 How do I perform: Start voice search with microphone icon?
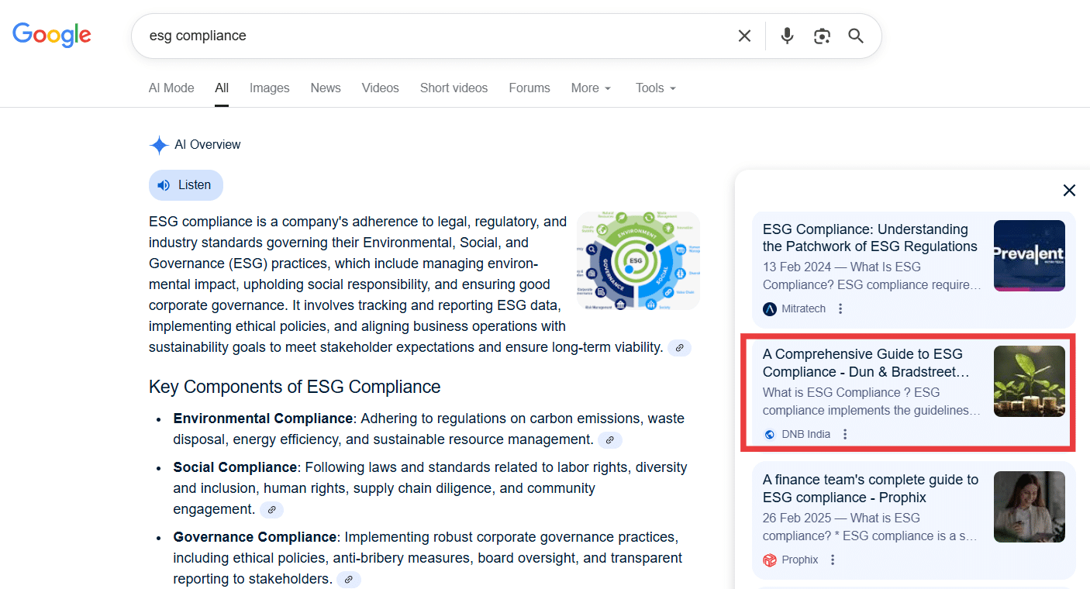(787, 36)
